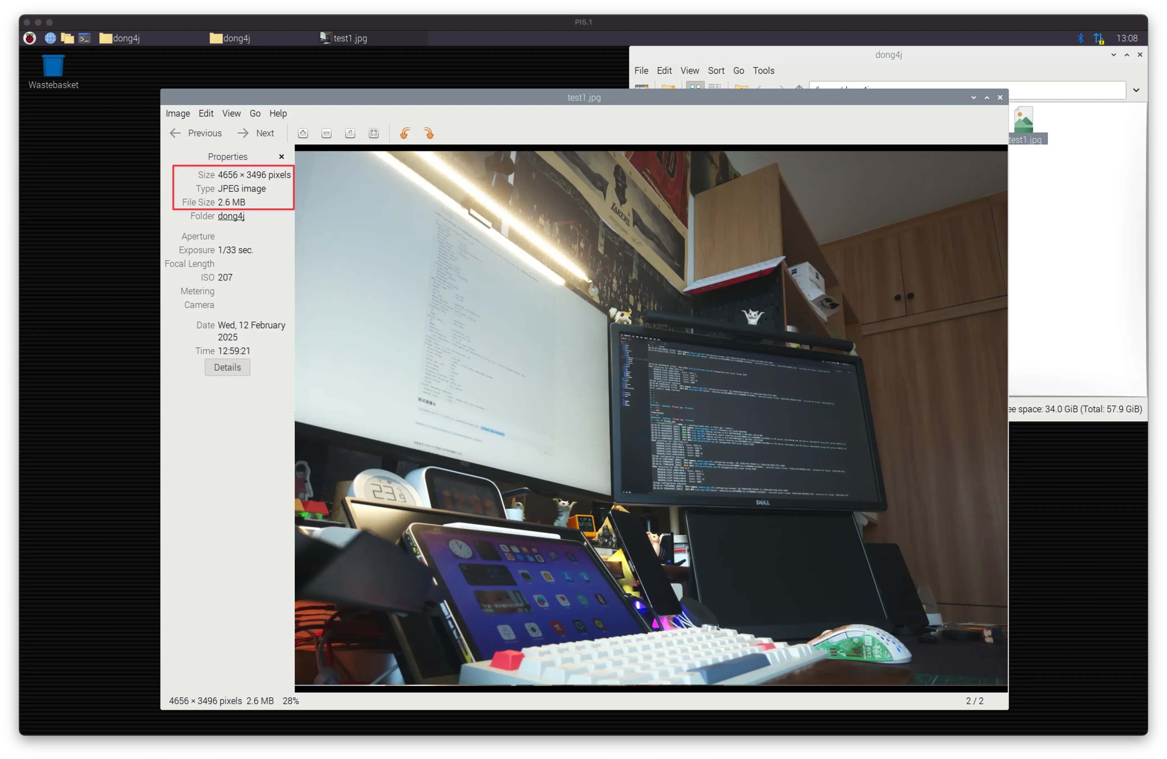Open the file manager Tools menu
This screenshot has width=1167, height=759.
point(763,71)
